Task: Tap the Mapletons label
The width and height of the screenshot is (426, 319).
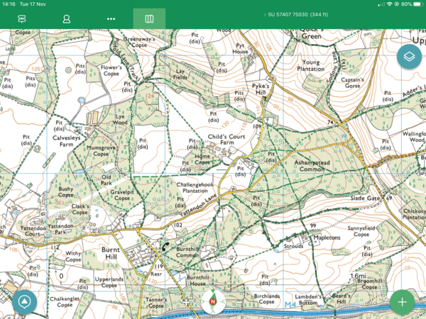Action: 327,237
